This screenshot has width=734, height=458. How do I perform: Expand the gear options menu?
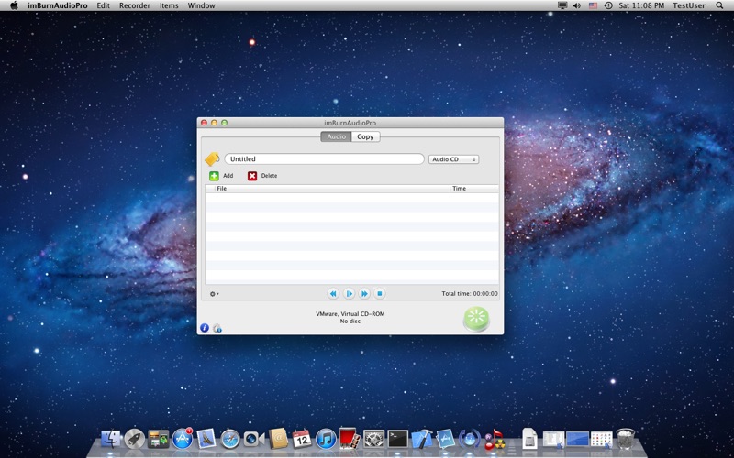click(214, 294)
